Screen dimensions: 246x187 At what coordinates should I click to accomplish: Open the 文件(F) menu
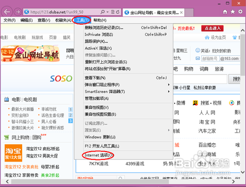9,20
